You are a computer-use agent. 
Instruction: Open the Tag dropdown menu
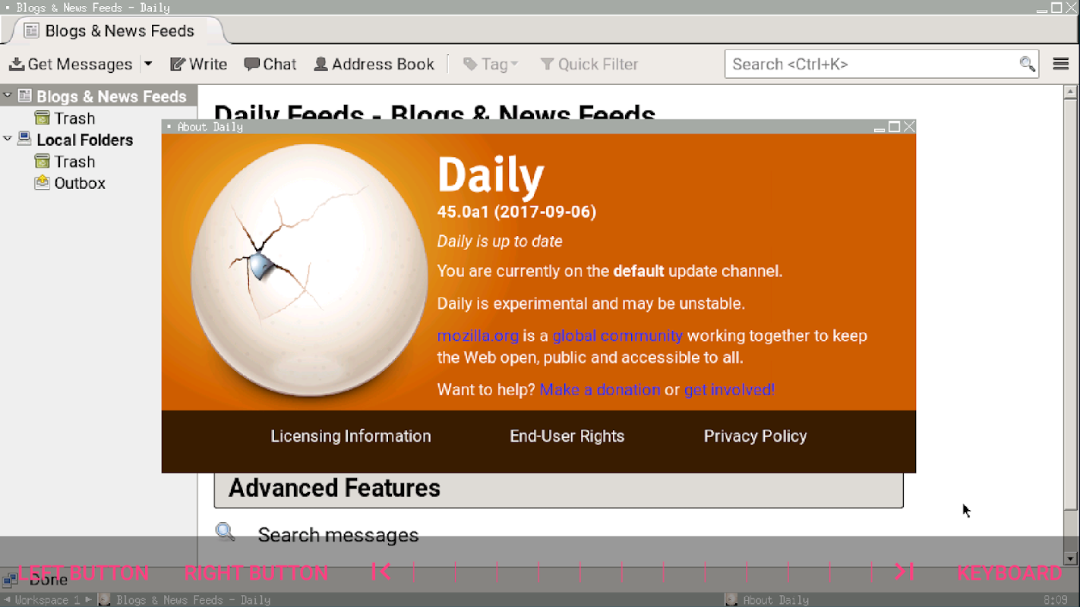491,64
